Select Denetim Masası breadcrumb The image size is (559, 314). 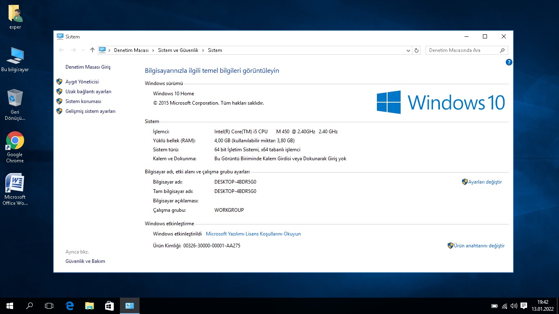tap(131, 50)
